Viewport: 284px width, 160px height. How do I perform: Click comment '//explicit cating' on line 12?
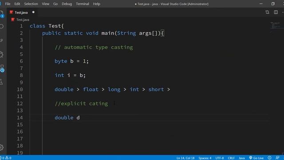pyautogui.click(x=81, y=104)
